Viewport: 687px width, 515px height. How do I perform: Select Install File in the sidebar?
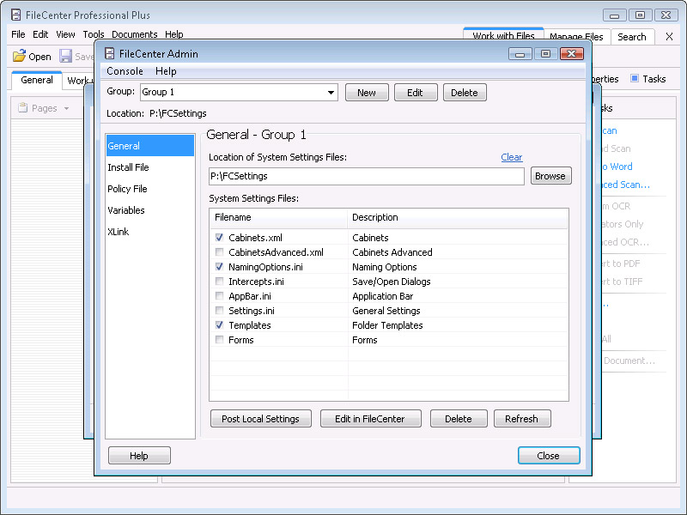coord(128,167)
